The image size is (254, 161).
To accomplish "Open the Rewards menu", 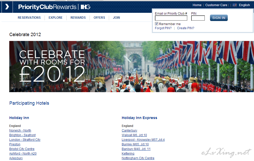I will point(78,18).
